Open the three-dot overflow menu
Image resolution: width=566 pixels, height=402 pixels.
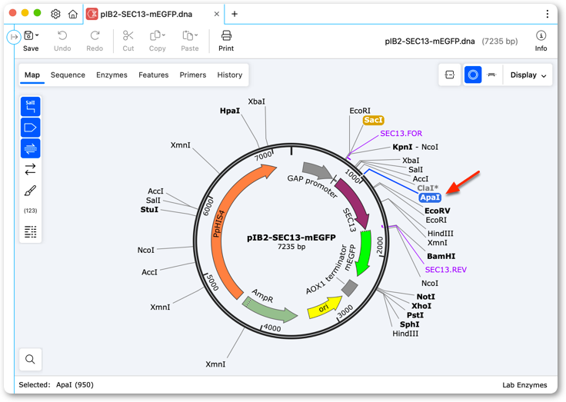coord(548,14)
